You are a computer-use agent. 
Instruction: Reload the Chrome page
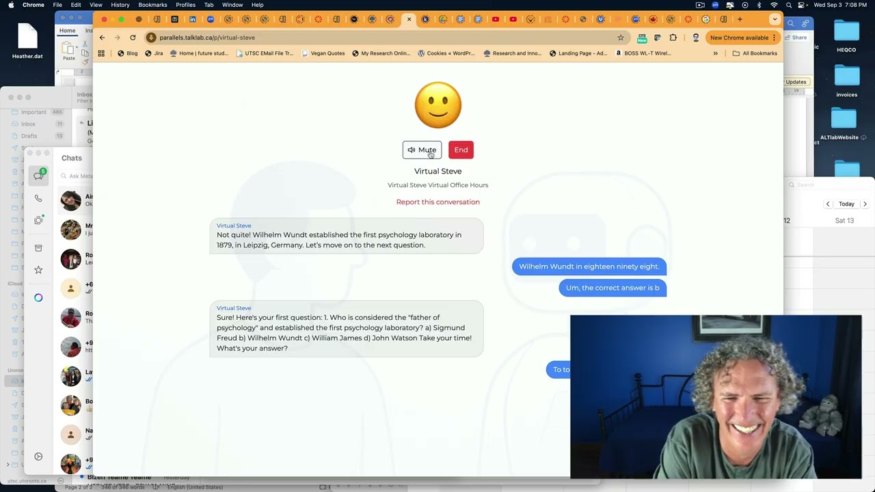pyautogui.click(x=133, y=38)
